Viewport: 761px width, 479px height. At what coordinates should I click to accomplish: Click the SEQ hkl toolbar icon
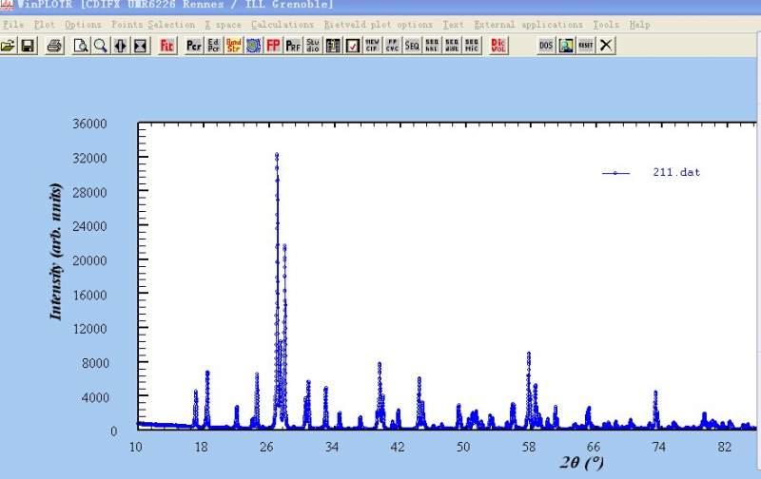pos(432,46)
